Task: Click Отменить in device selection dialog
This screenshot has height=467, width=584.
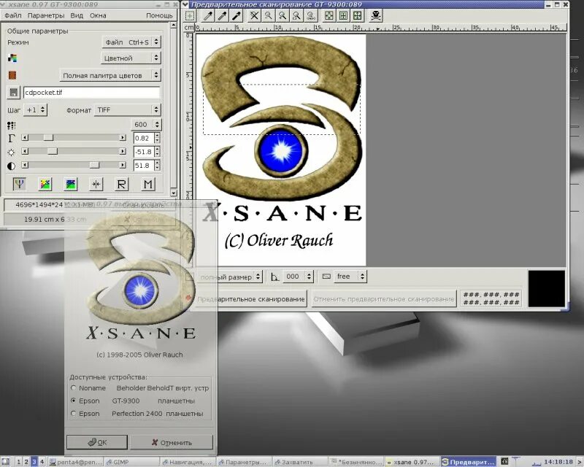Action: pos(172,442)
